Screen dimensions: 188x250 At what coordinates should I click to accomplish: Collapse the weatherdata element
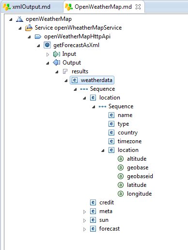point(66,81)
